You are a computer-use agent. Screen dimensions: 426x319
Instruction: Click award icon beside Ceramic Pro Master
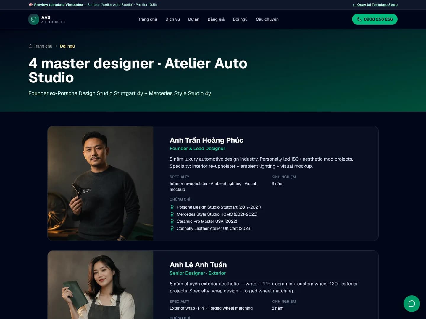click(x=172, y=221)
